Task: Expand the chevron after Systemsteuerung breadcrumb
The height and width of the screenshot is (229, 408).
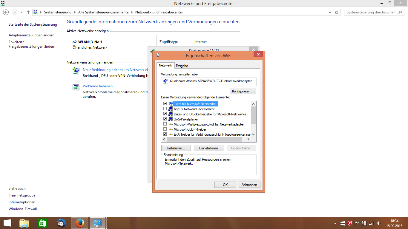Action: click(x=75, y=12)
